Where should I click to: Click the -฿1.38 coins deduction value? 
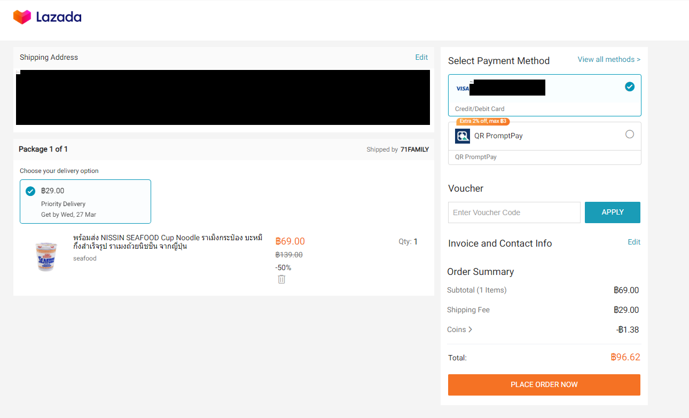tap(627, 329)
